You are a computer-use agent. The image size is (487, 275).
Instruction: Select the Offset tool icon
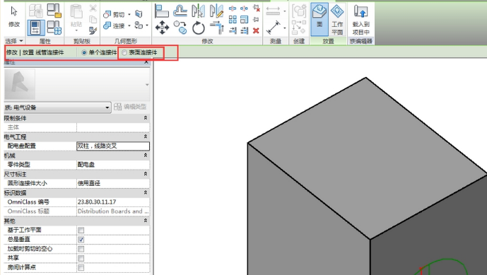point(180,11)
